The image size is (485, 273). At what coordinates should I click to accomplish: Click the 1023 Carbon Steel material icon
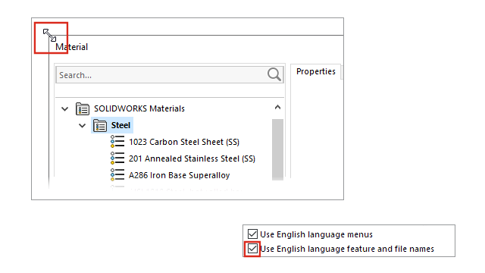click(x=117, y=142)
